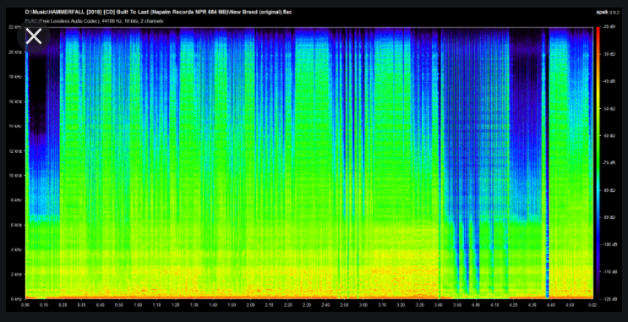Close the image preview with the X icon
This screenshot has width=628, height=322.
click(x=34, y=36)
